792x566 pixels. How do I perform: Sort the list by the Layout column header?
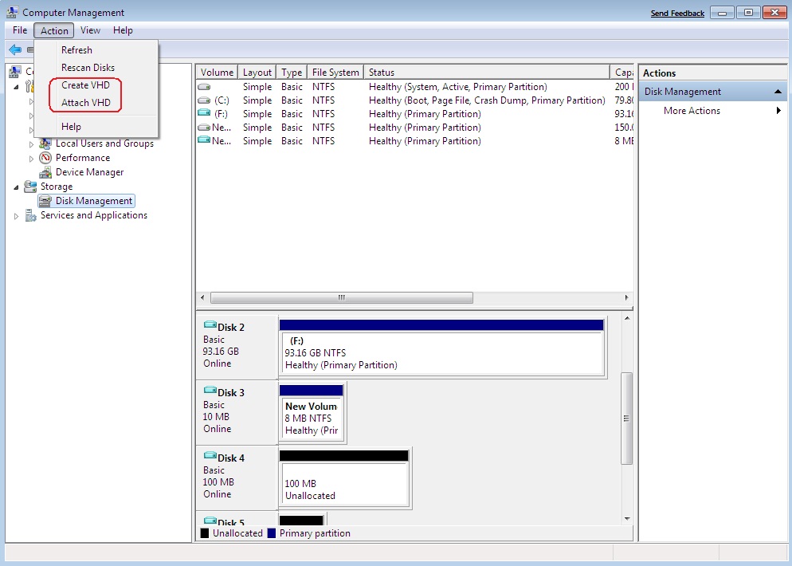[257, 73]
